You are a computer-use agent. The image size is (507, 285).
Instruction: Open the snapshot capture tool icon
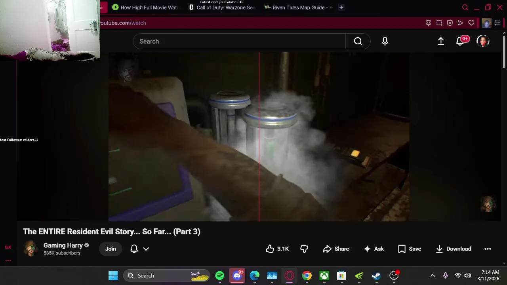(439, 23)
